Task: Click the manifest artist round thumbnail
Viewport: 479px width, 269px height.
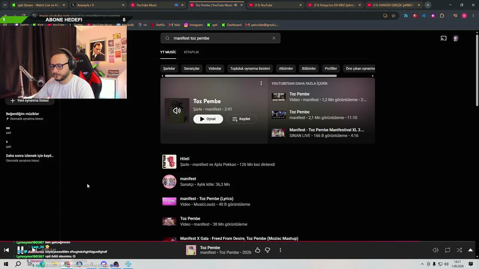Action: 169,182
